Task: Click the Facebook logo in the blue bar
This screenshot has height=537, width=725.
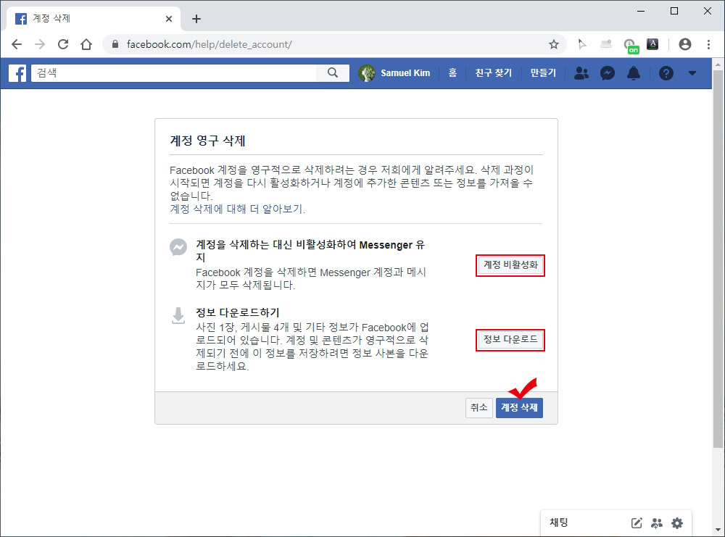Action: (17, 73)
